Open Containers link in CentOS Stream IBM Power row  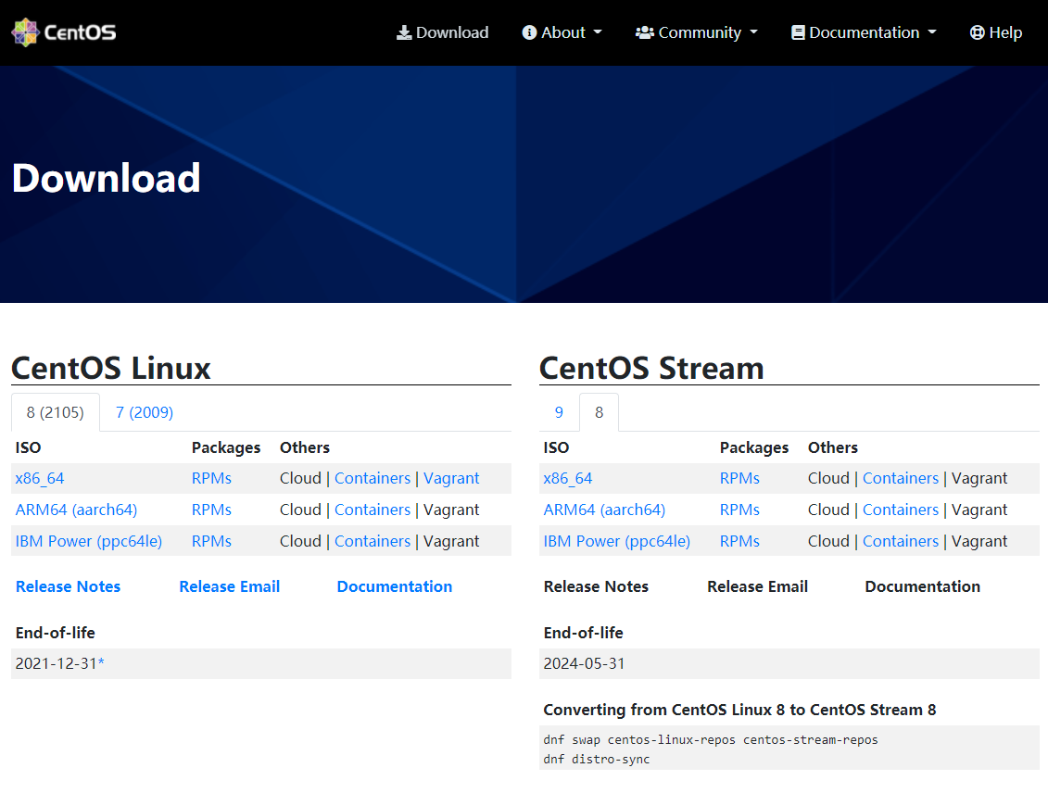[901, 541]
